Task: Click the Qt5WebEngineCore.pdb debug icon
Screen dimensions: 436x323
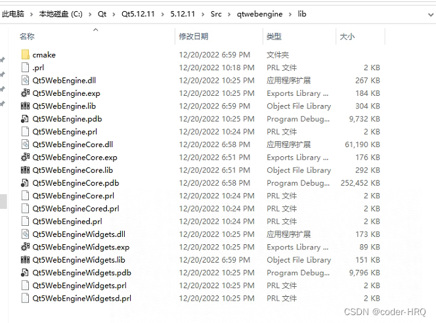Action: (25, 183)
